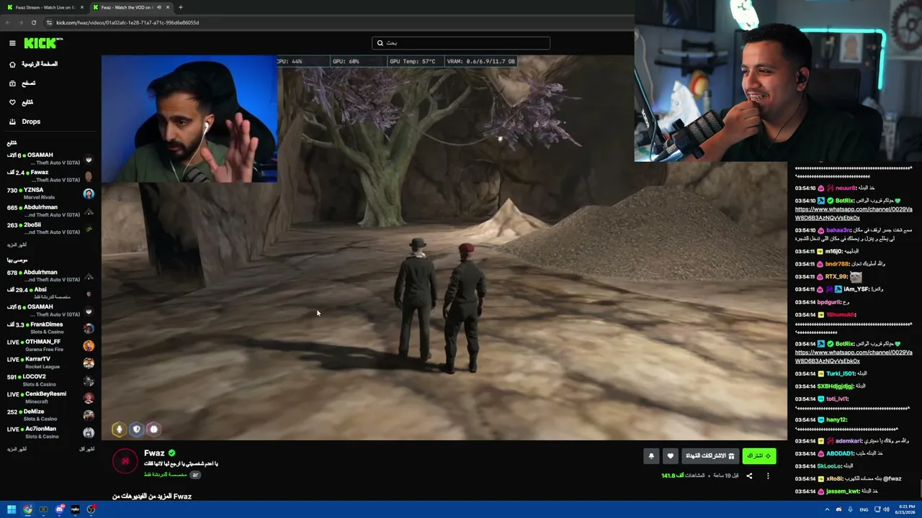
Task: Open the three-dot more options menu
Action: point(768,476)
